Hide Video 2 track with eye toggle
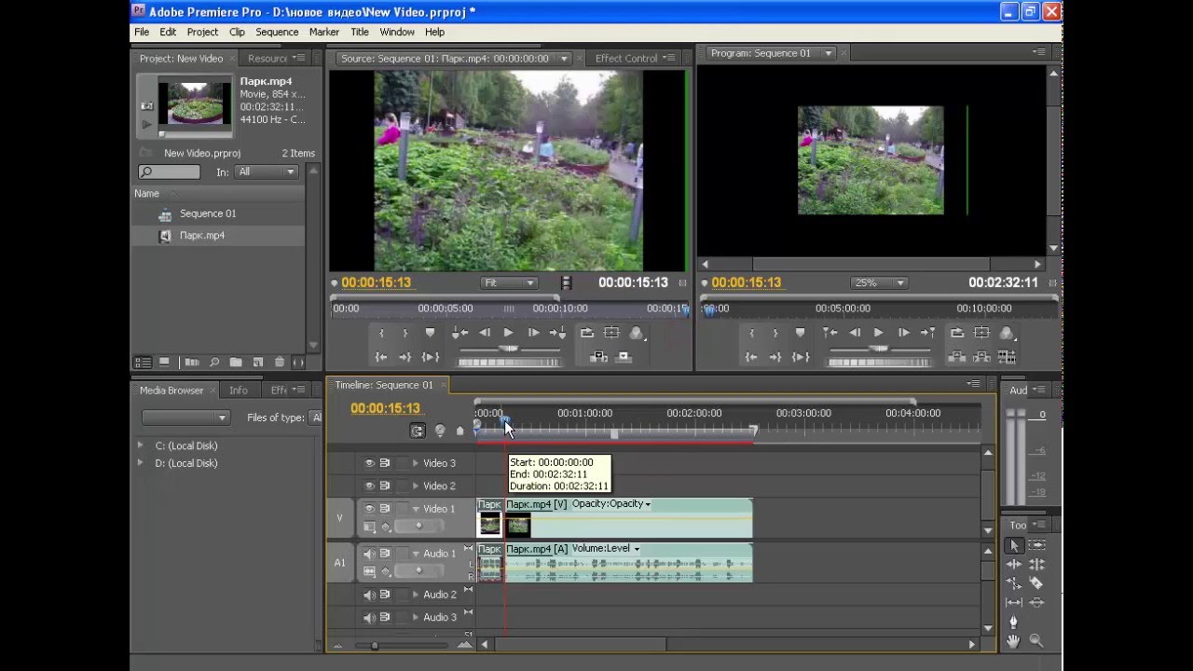This screenshot has width=1193, height=671. point(369,486)
